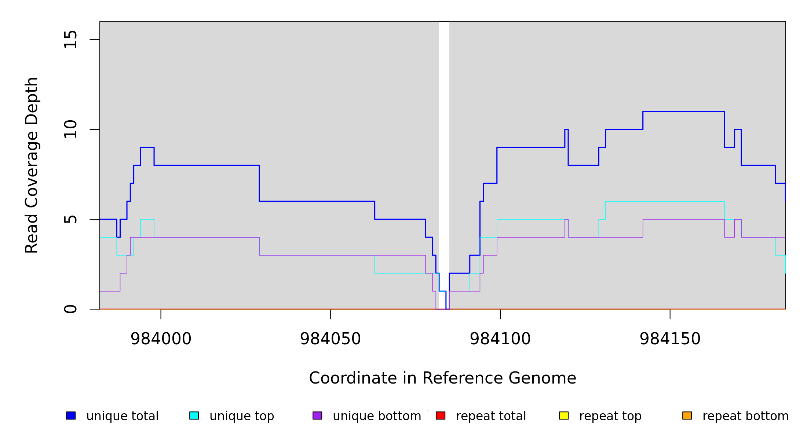Image resolution: width=807 pixels, height=440 pixels.
Task: Click the "Coordinate in Reference Genome" axis title
Action: point(442,378)
